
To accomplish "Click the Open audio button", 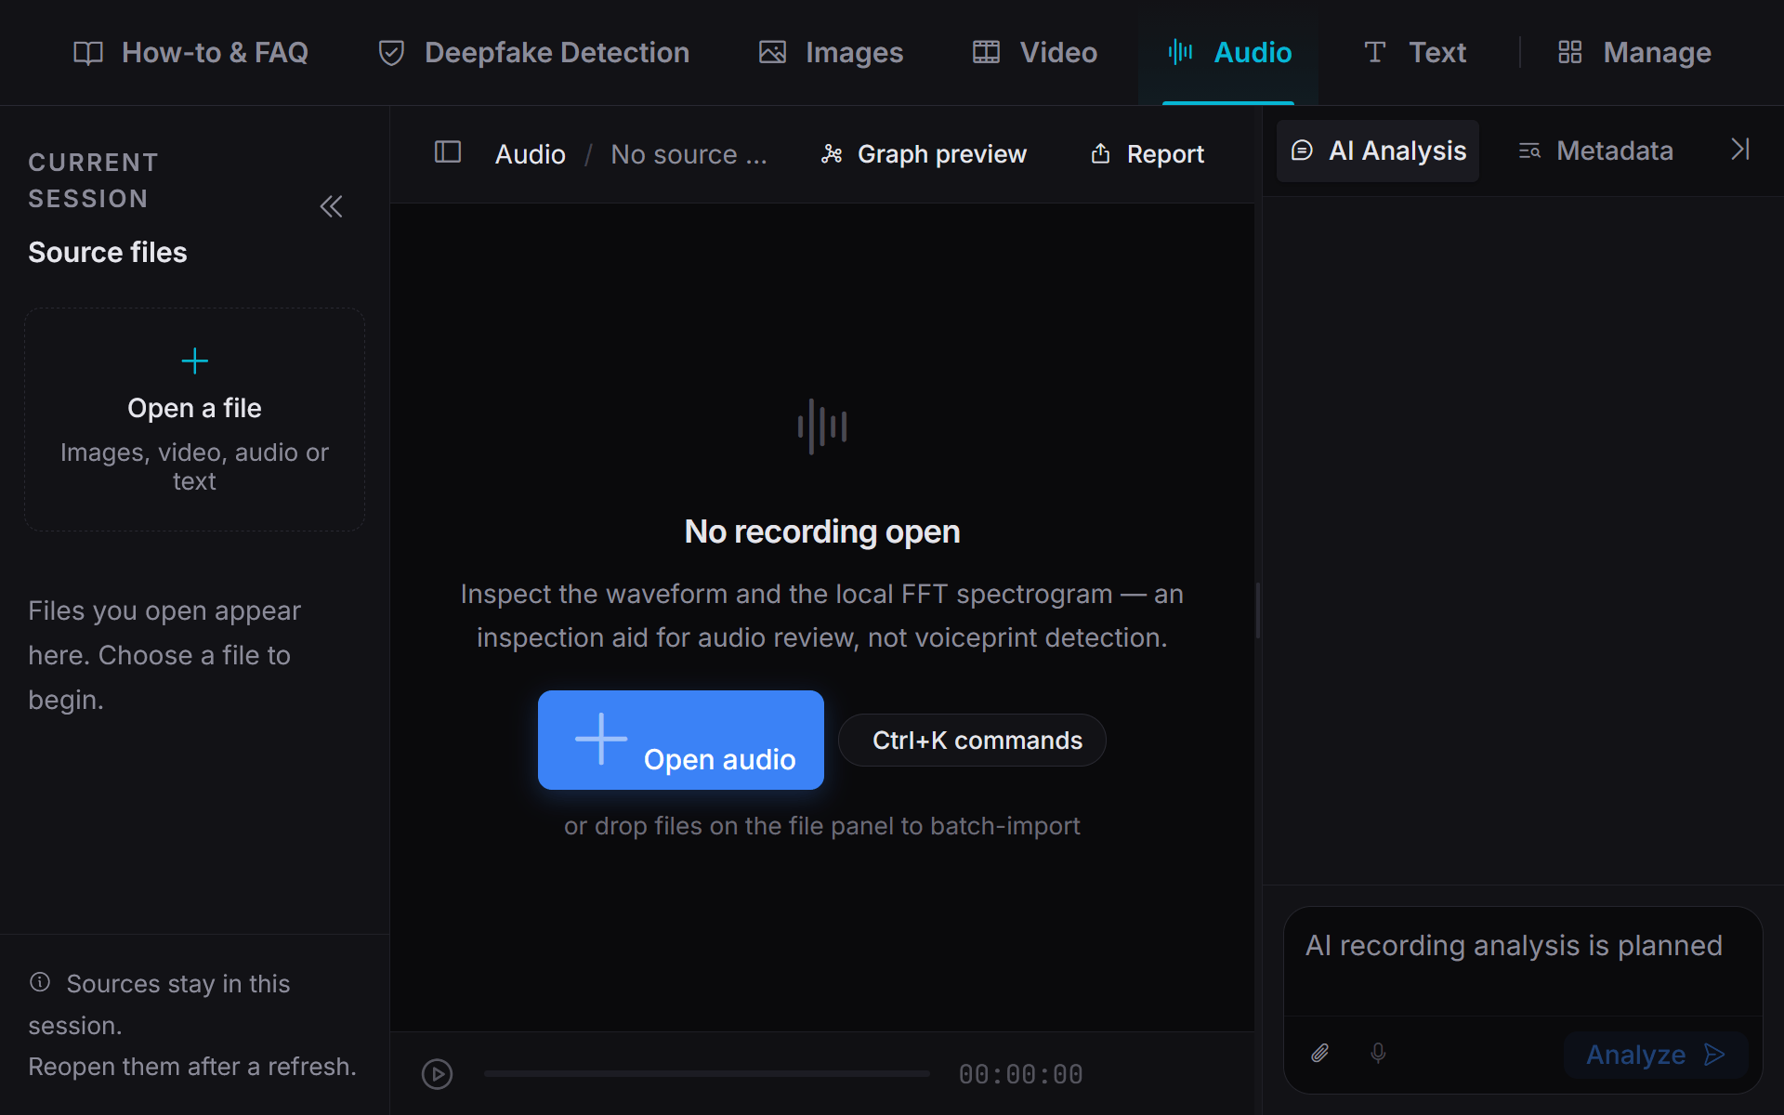I will [x=681, y=740].
